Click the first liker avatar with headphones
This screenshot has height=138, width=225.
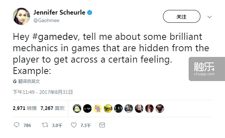pos(77,108)
